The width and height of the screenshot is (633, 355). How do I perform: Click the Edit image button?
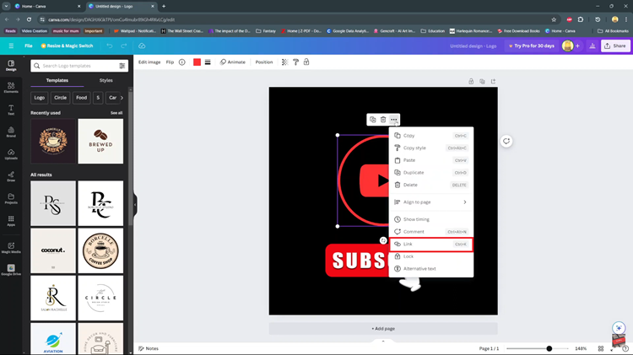(x=149, y=62)
